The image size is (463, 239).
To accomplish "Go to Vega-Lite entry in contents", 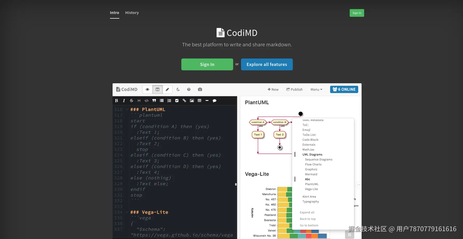I will click(x=312, y=189).
